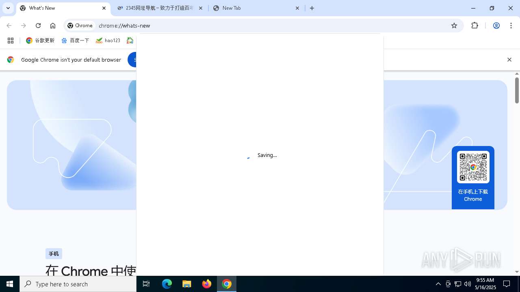This screenshot has height=292, width=520.
Task: Open the profile avatar menu
Action: coord(496,26)
